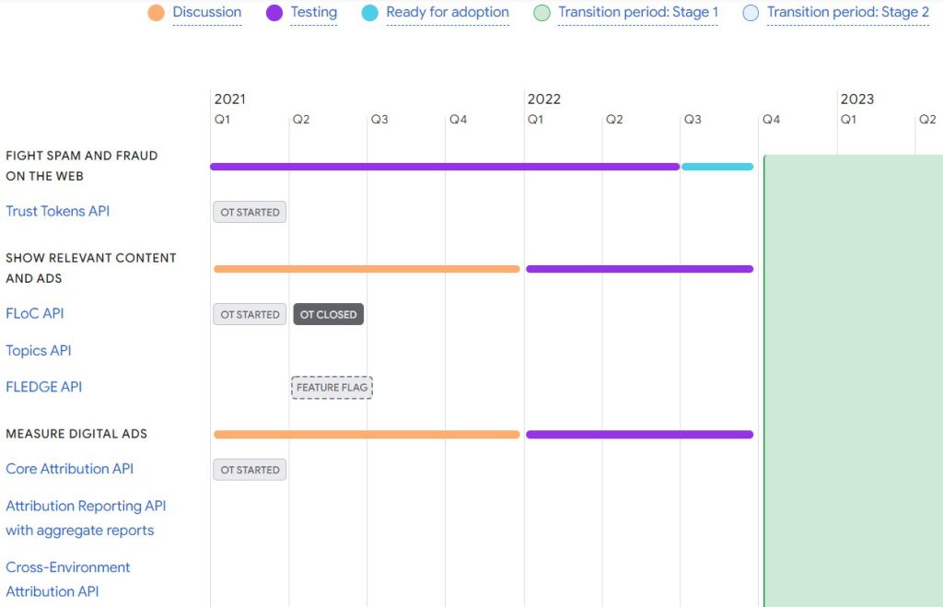Open the Ready for adoption link
The height and width of the screenshot is (607, 943).
(448, 13)
